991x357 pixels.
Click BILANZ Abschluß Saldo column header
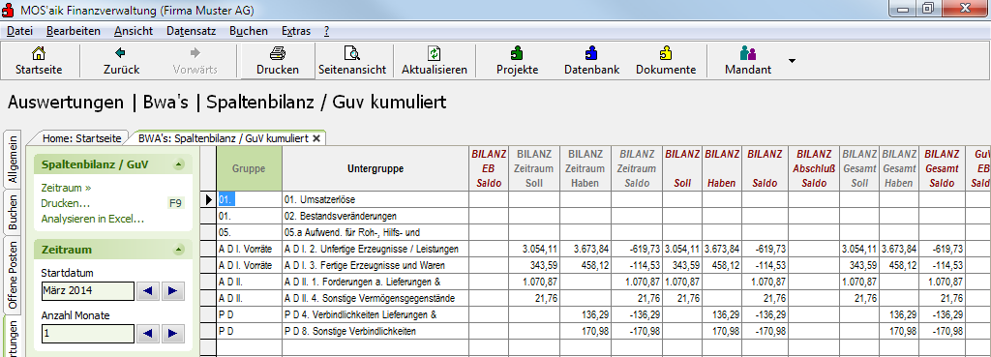814,168
